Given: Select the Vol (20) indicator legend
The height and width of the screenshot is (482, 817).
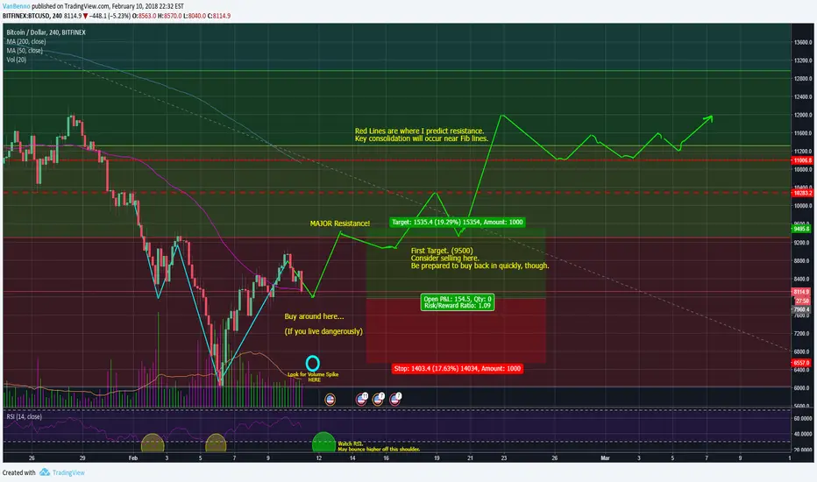Looking at the screenshot, I should [x=16, y=60].
